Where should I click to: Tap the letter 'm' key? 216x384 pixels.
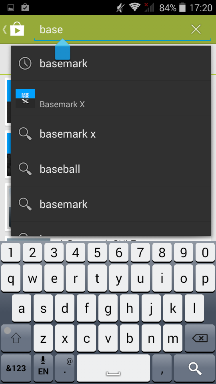pyautogui.click(x=173, y=338)
